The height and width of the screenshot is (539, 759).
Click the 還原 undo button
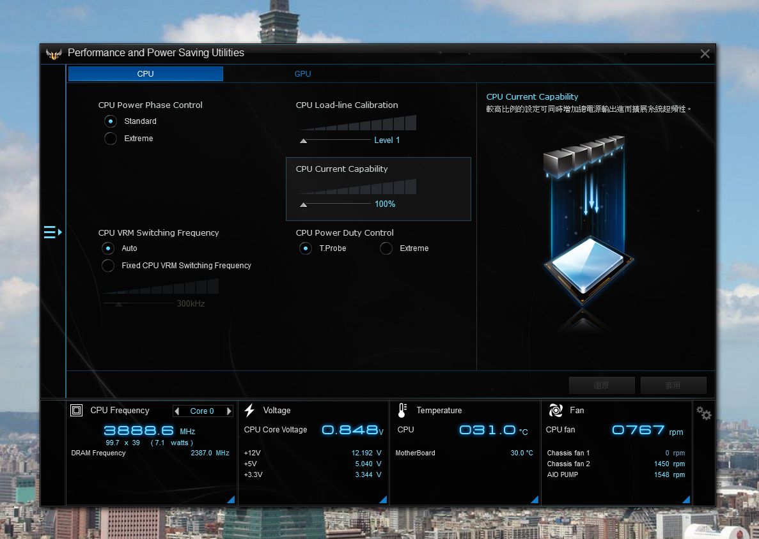602,386
